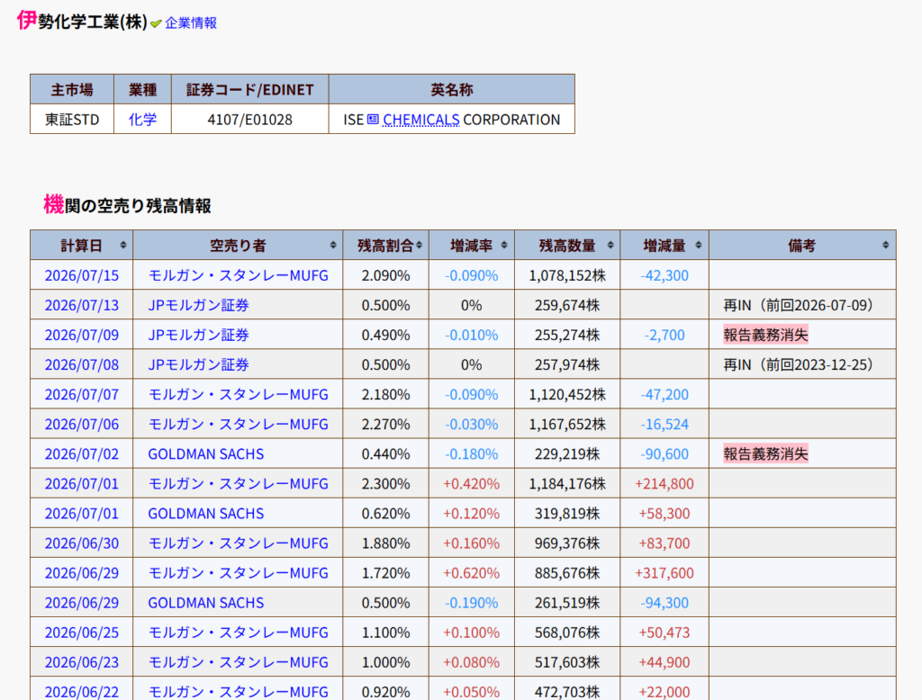Sort table by 残高割合 column arrows
This screenshot has height=700, width=922.
[420, 245]
